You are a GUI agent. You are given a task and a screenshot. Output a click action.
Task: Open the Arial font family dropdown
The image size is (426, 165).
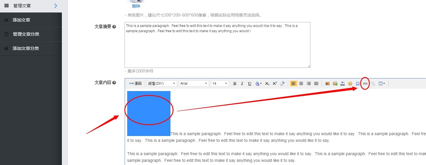[x=194, y=84]
